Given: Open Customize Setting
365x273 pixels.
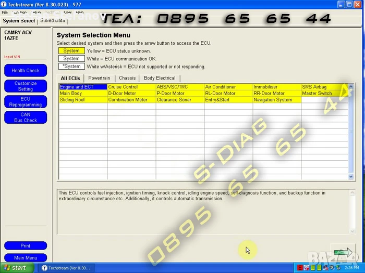Looking at the screenshot, I should click(x=26, y=86).
